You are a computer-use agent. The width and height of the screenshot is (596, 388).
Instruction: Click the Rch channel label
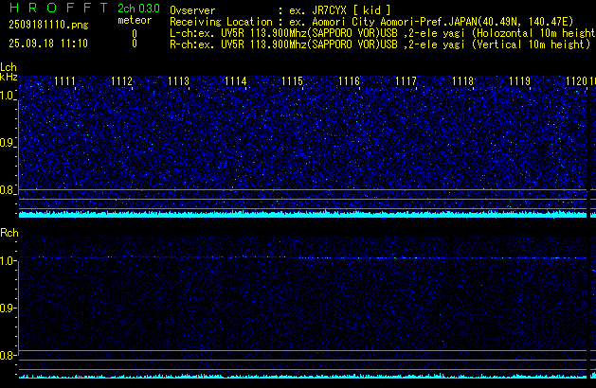(x=9, y=233)
